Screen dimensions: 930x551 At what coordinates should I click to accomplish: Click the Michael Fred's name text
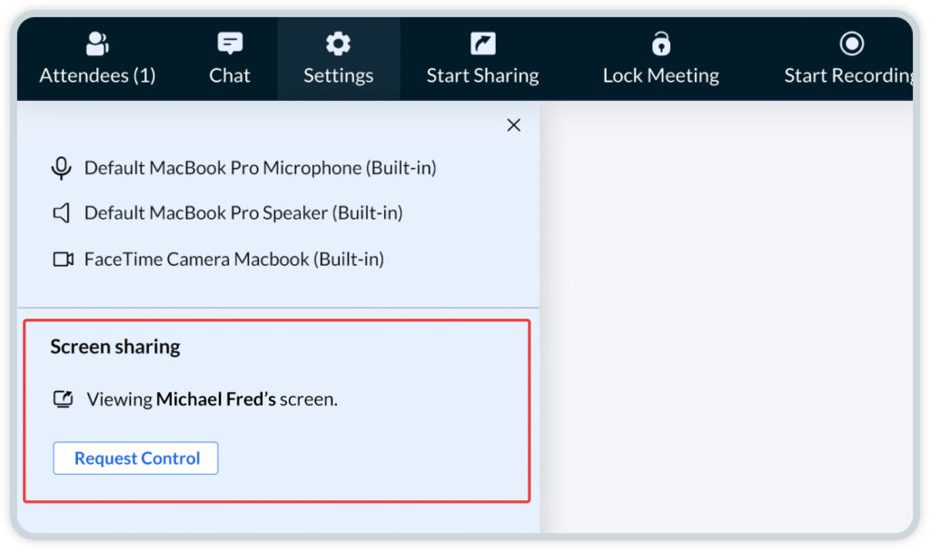(216, 399)
